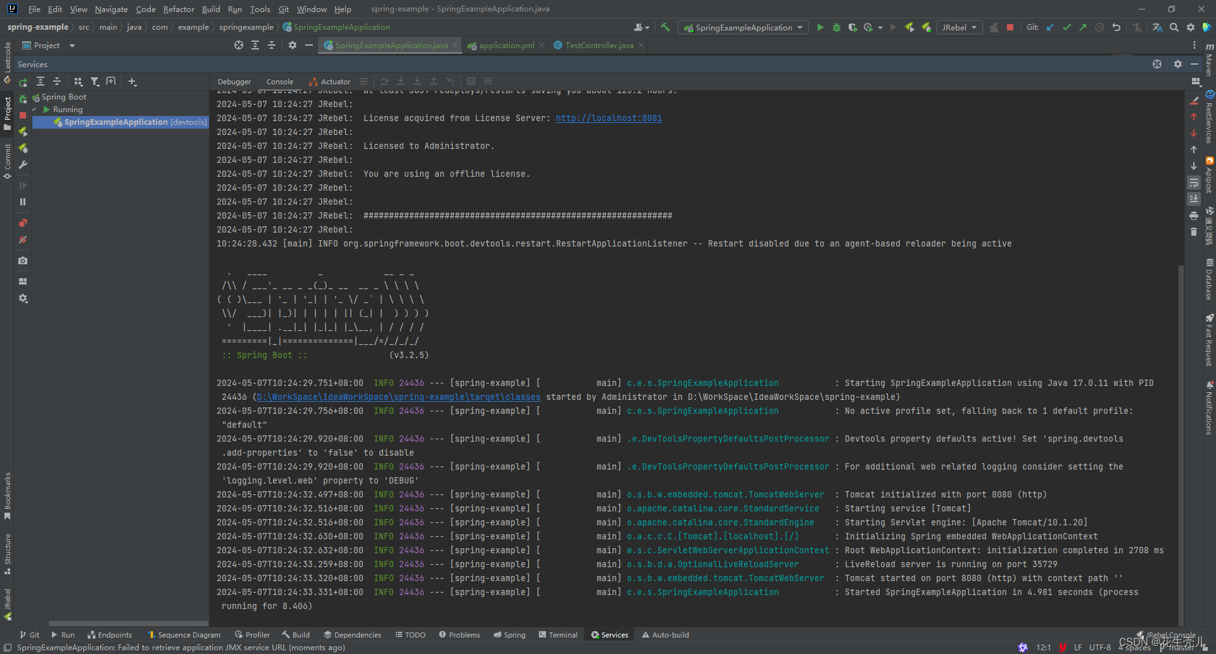Image resolution: width=1216 pixels, height=654 pixels.
Task: Open Sequence Diagram tool window
Action: pos(184,635)
